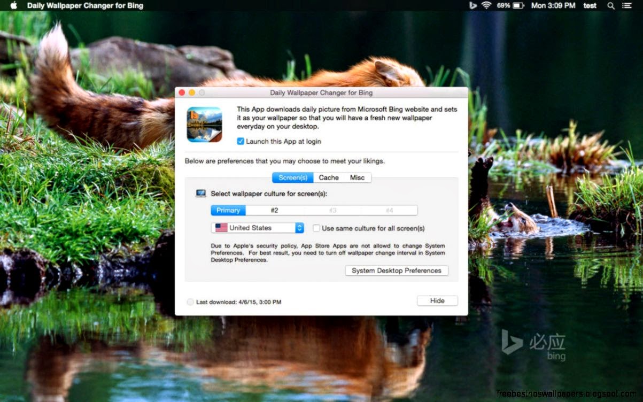The image size is (643, 402).
Task: Click the app's wallpaper icon image
Action: 204,125
